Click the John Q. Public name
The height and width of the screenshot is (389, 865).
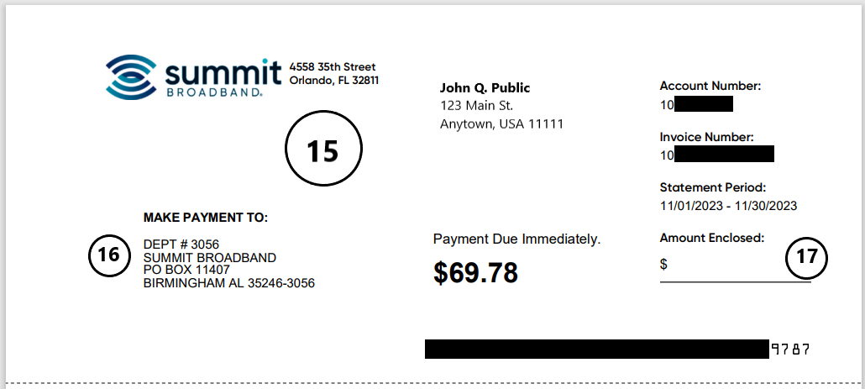485,88
